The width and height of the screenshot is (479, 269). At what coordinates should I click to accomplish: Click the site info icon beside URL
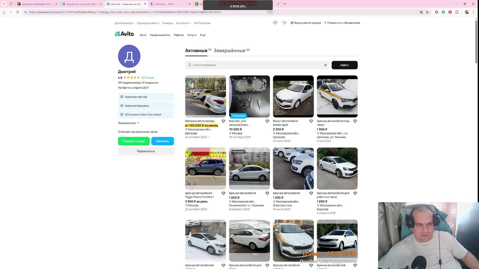[25, 12]
